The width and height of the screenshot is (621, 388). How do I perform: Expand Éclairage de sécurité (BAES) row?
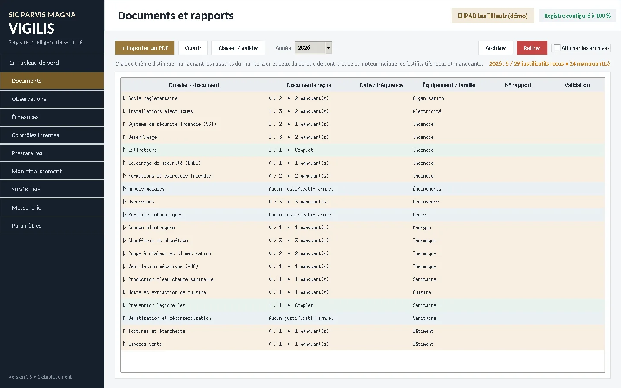click(x=125, y=163)
